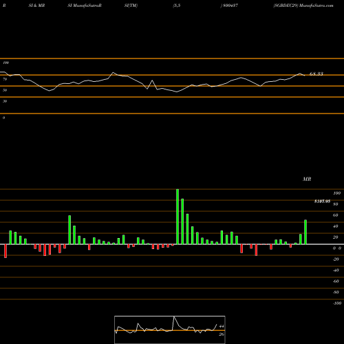
Task: Click the 44 label in mini chart
Action: point(222,326)
